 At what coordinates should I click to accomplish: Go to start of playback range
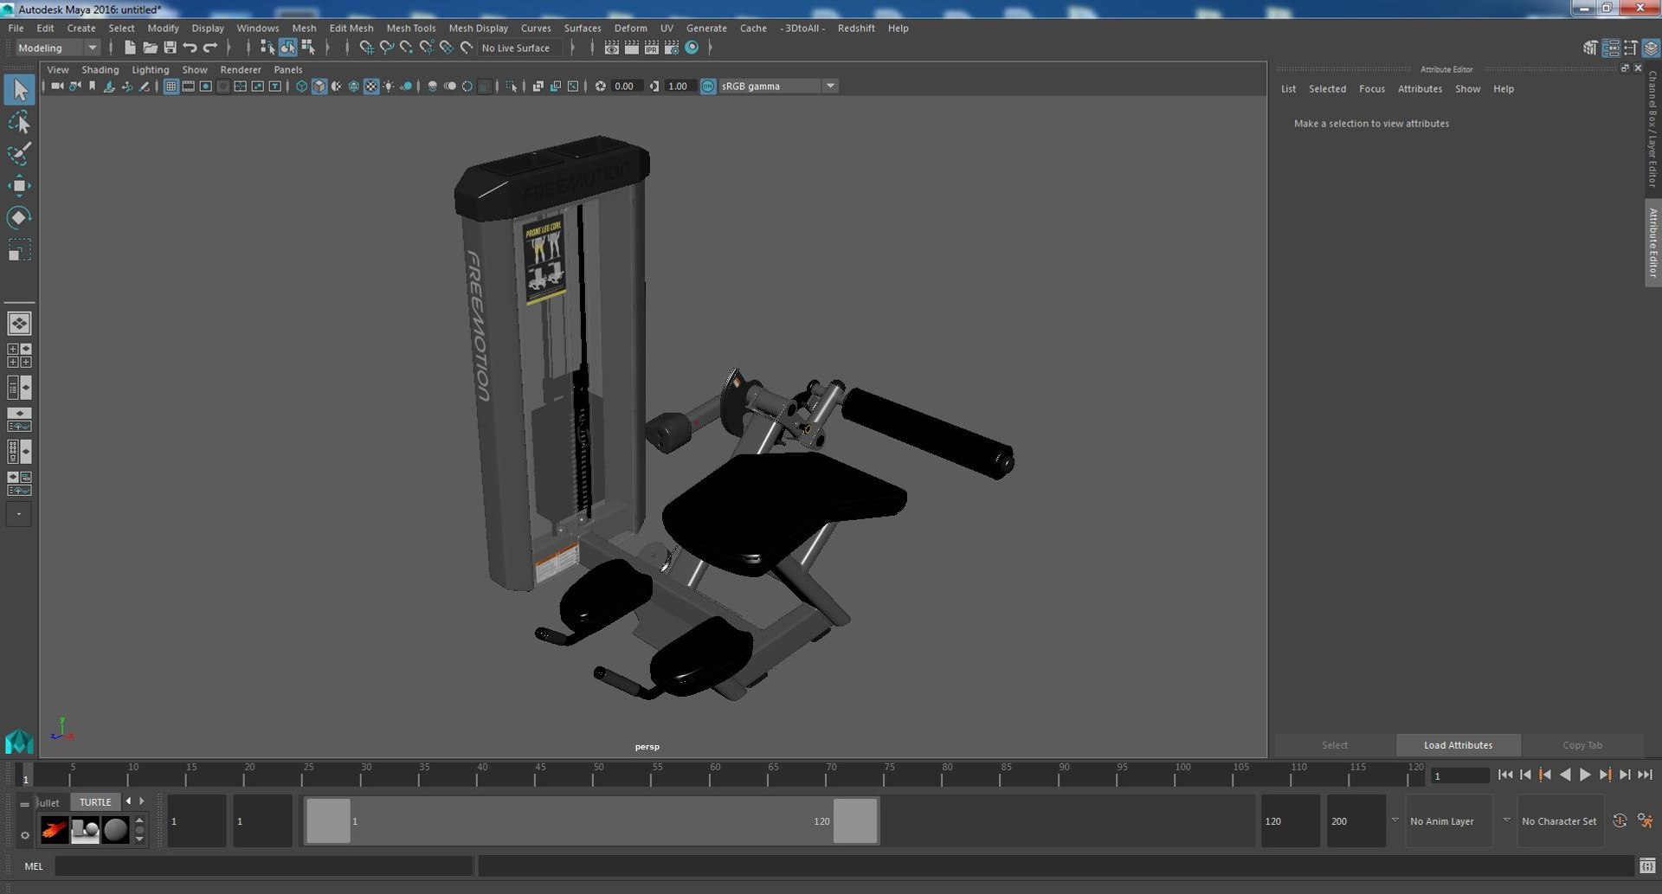coord(1505,775)
